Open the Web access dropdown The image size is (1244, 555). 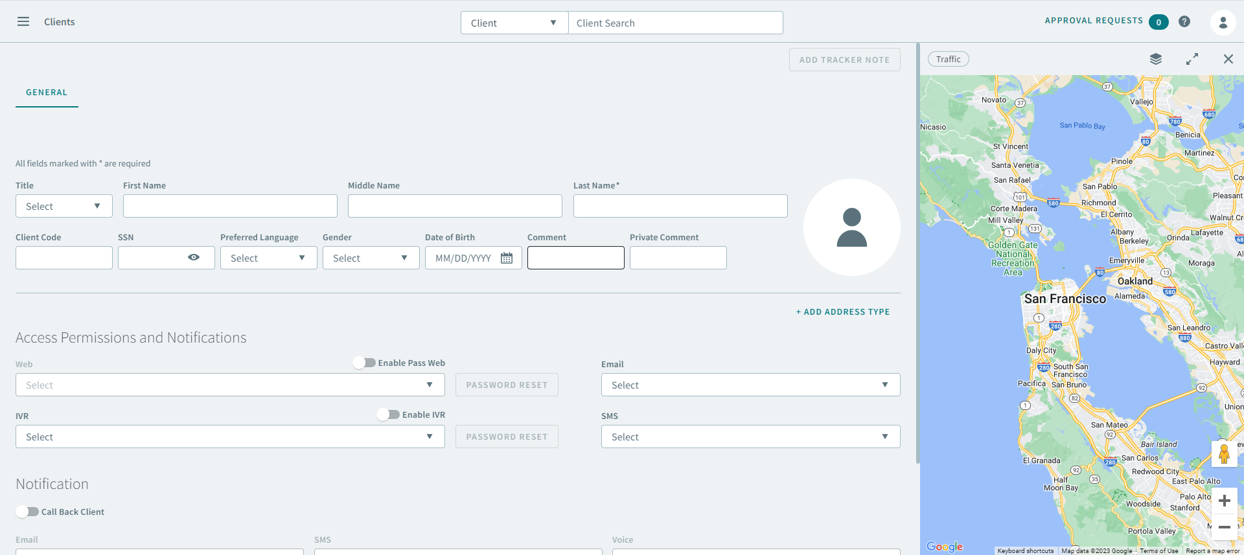tap(230, 385)
